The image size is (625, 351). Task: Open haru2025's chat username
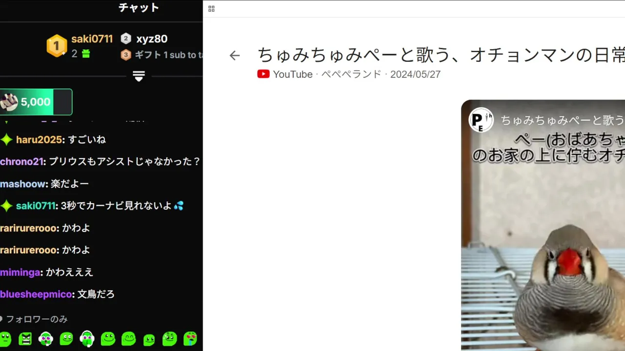(x=39, y=140)
